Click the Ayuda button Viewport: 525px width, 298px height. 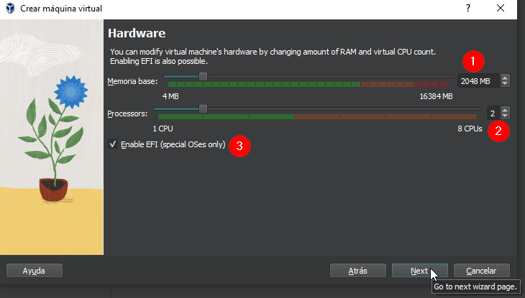click(x=35, y=271)
